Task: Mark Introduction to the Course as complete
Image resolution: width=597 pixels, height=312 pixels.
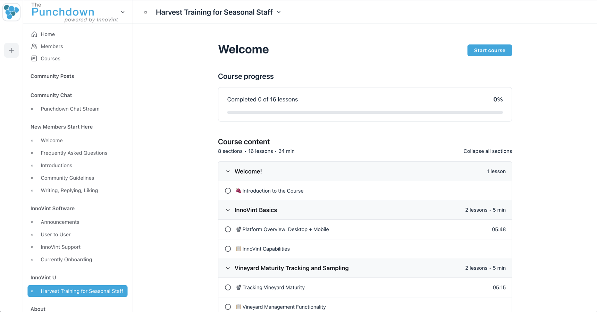Action: [x=228, y=191]
